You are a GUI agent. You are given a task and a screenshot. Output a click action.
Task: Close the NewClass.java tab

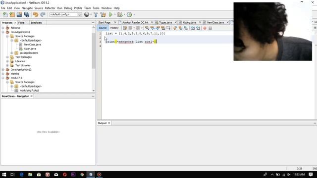pos(228,22)
